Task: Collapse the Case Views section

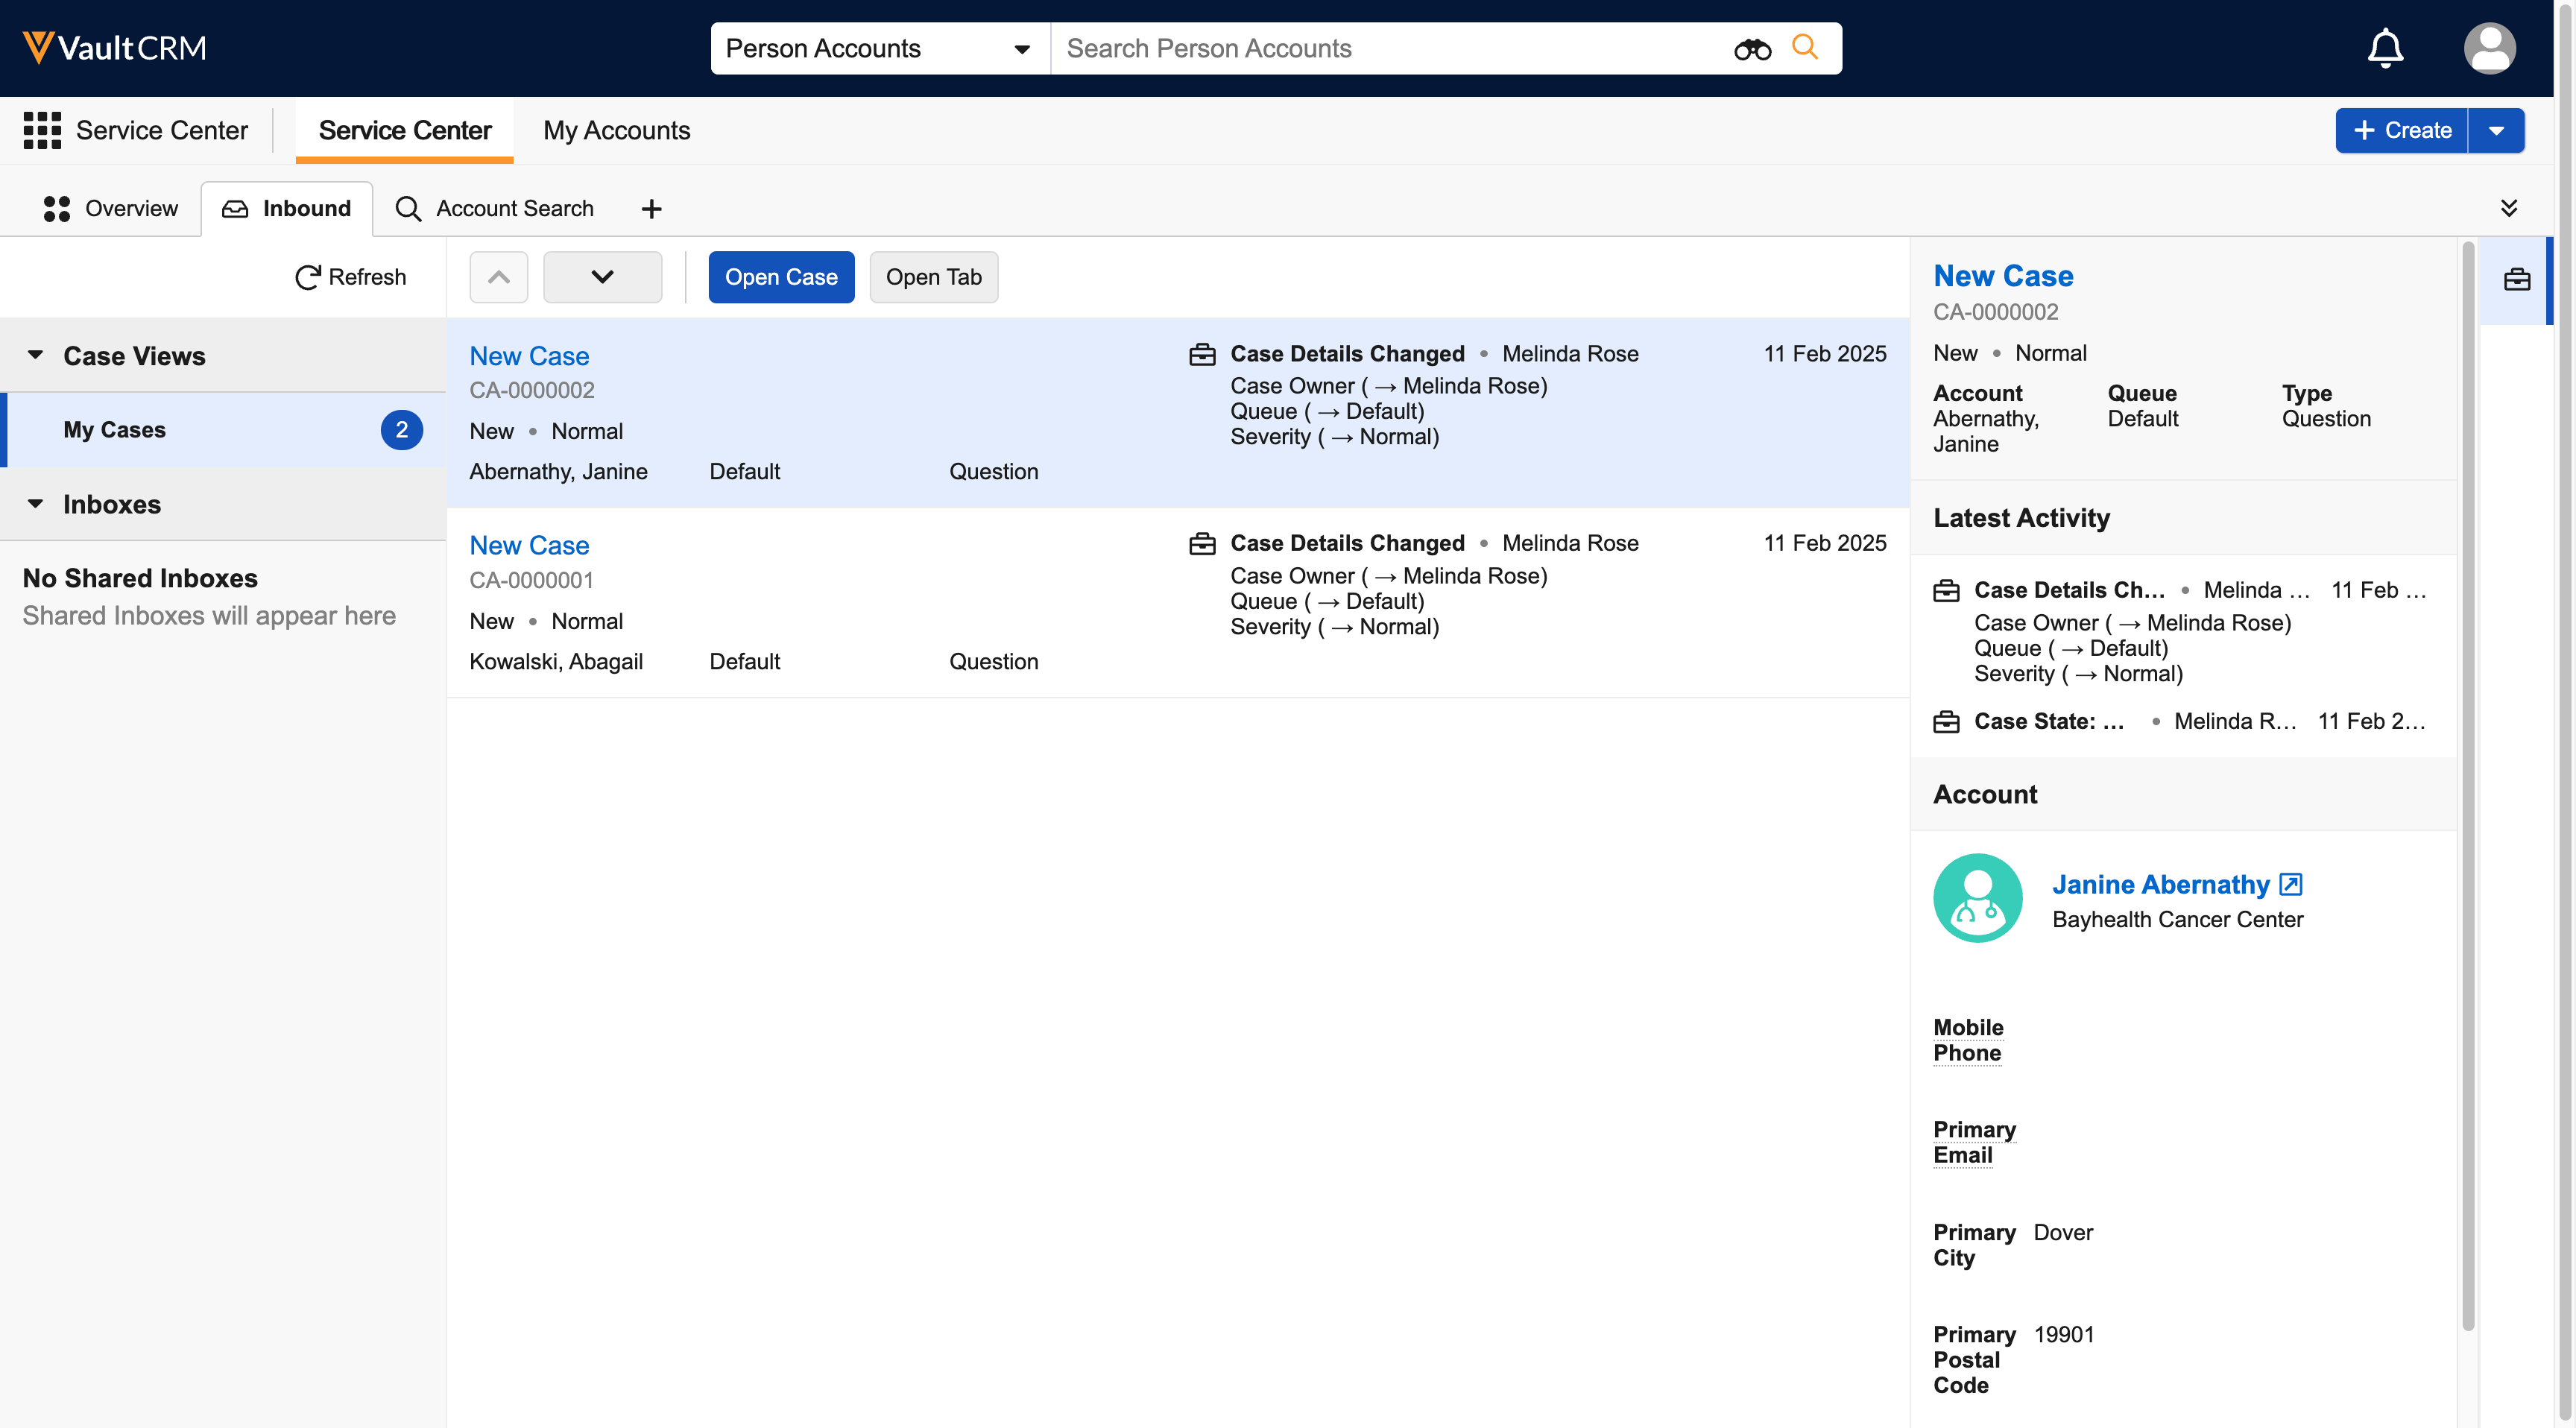Action: point(36,355)
